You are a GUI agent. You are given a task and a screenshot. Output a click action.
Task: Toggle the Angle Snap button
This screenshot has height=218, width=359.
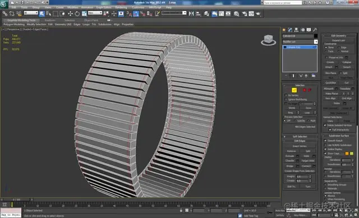[x=136, y=13]
